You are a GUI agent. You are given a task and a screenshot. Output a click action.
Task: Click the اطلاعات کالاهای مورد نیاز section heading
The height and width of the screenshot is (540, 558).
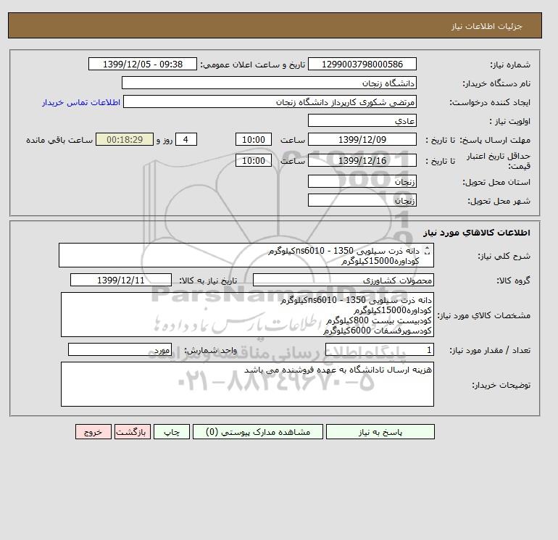(x=477, y=233)
